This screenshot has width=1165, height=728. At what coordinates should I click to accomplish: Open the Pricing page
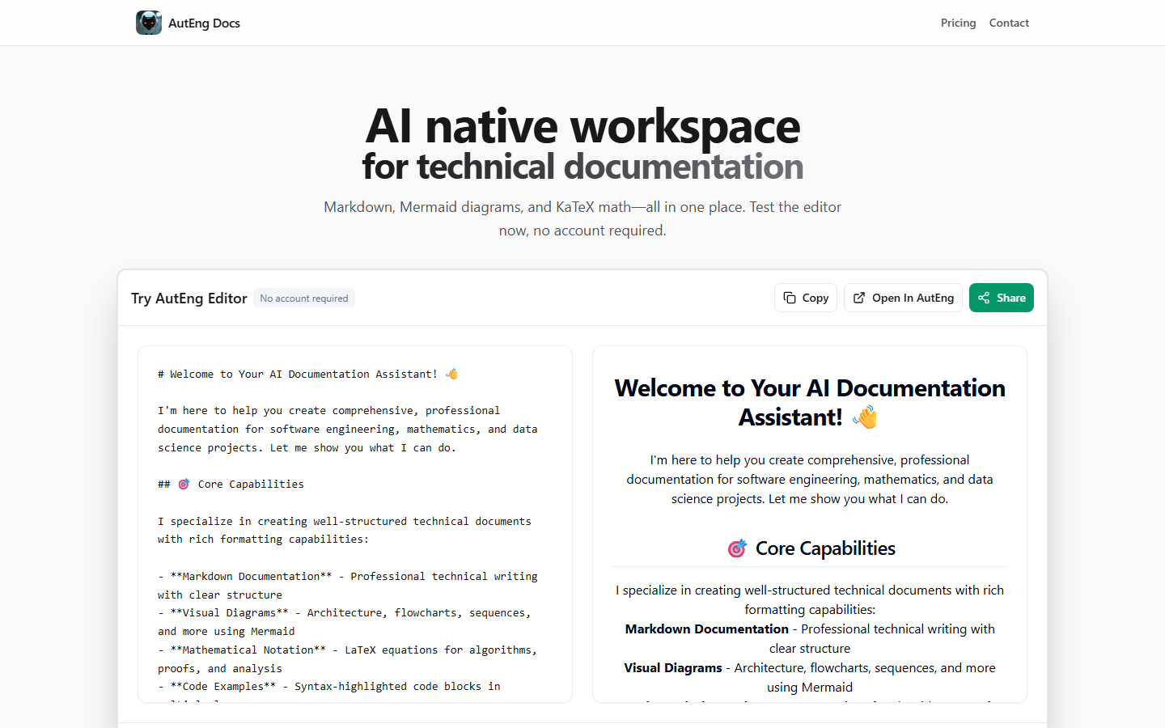[x=958, y=23]
